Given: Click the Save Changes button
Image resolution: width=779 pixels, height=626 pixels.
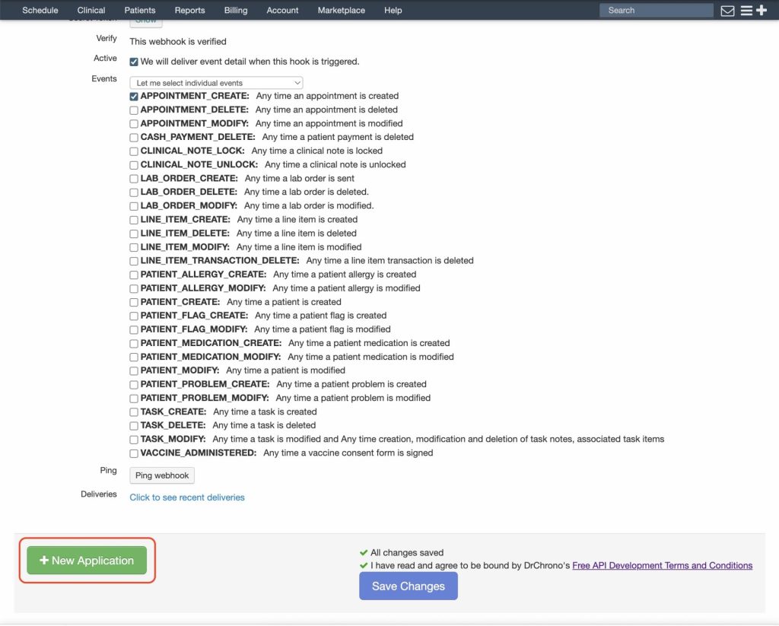Looking at the screenshot, I should coord(409,586).
